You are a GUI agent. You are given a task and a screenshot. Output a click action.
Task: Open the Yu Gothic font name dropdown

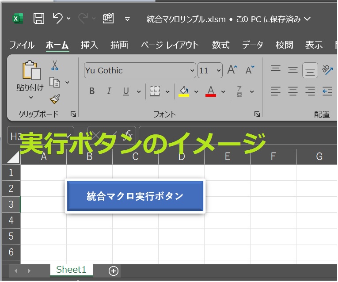[192, 71]
